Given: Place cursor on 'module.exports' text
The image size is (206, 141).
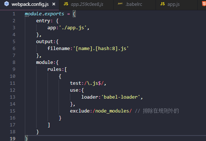Looking at the screenshot, I should click(44, 14).
